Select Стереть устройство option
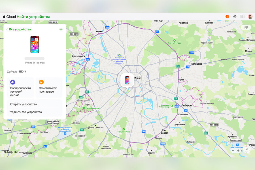 point(35,104)
